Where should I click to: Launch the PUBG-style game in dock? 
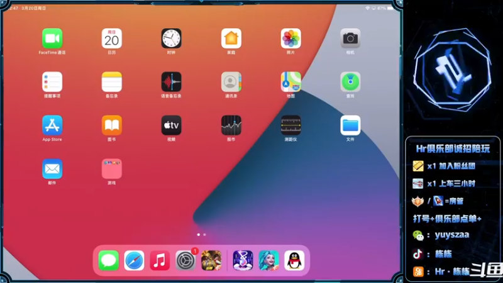211,260
